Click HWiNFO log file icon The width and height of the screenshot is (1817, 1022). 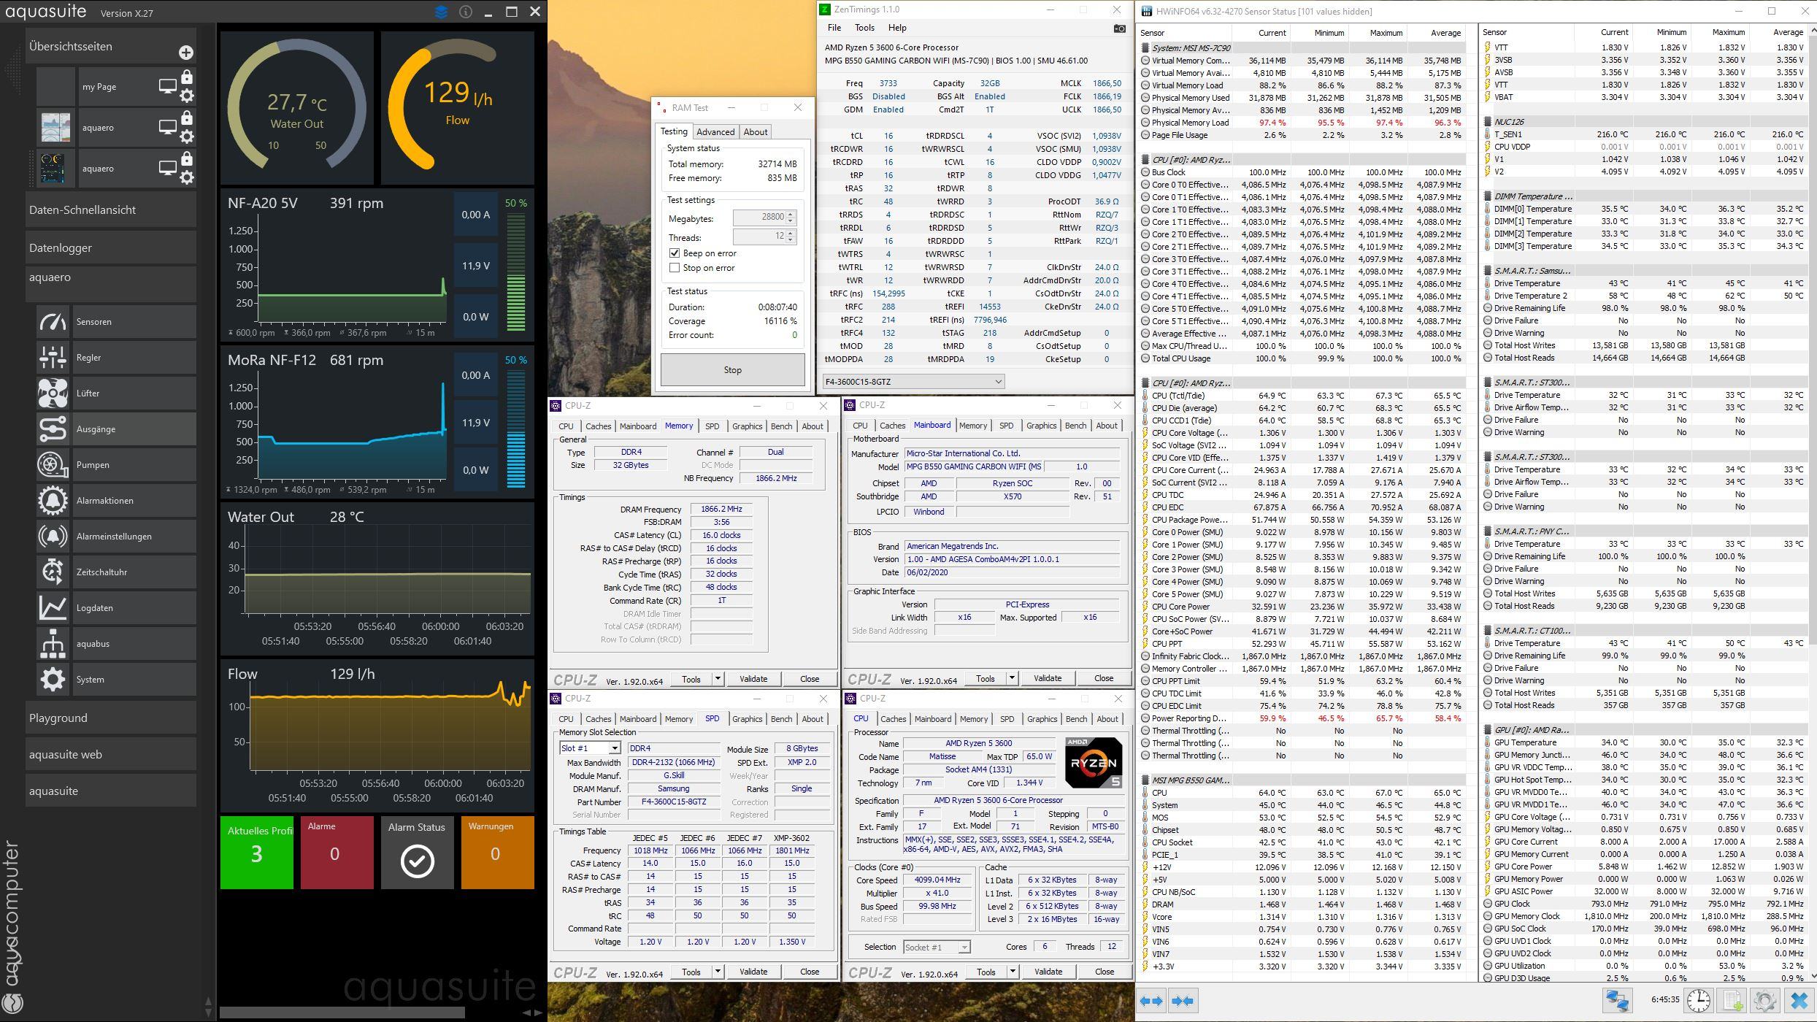(x=1732, y=1000)
